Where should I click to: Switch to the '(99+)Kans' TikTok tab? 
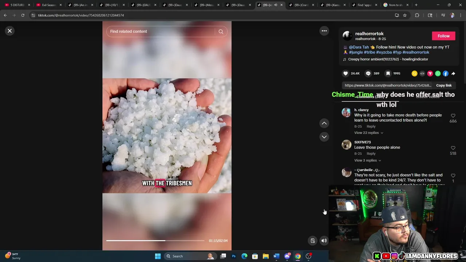pyautogui.click(x=332, y=5)
